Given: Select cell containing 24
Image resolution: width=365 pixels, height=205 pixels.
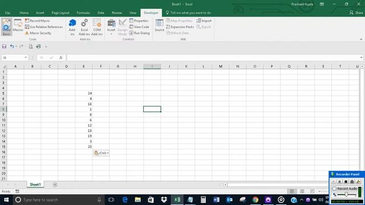Looking at the screenshot, I should click(84, 93).
